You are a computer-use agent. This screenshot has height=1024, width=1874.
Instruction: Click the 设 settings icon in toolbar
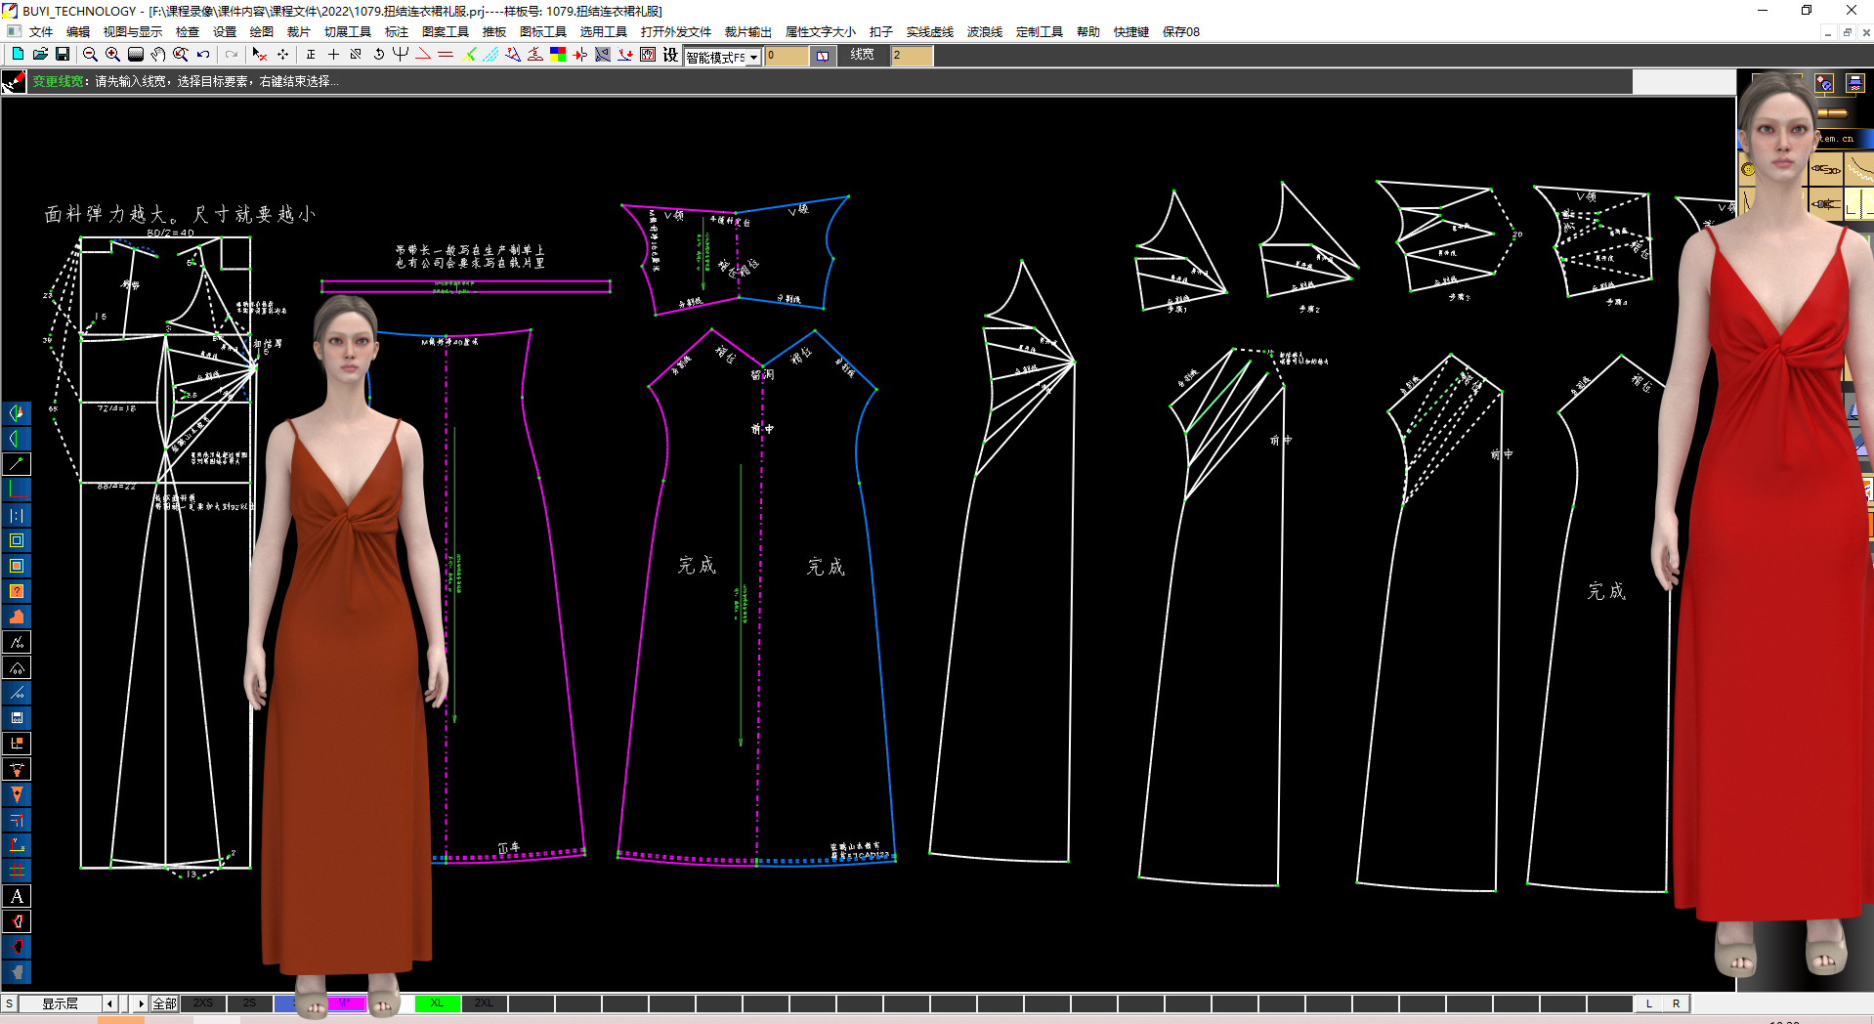pyautogui.click(x=670, y=55)
